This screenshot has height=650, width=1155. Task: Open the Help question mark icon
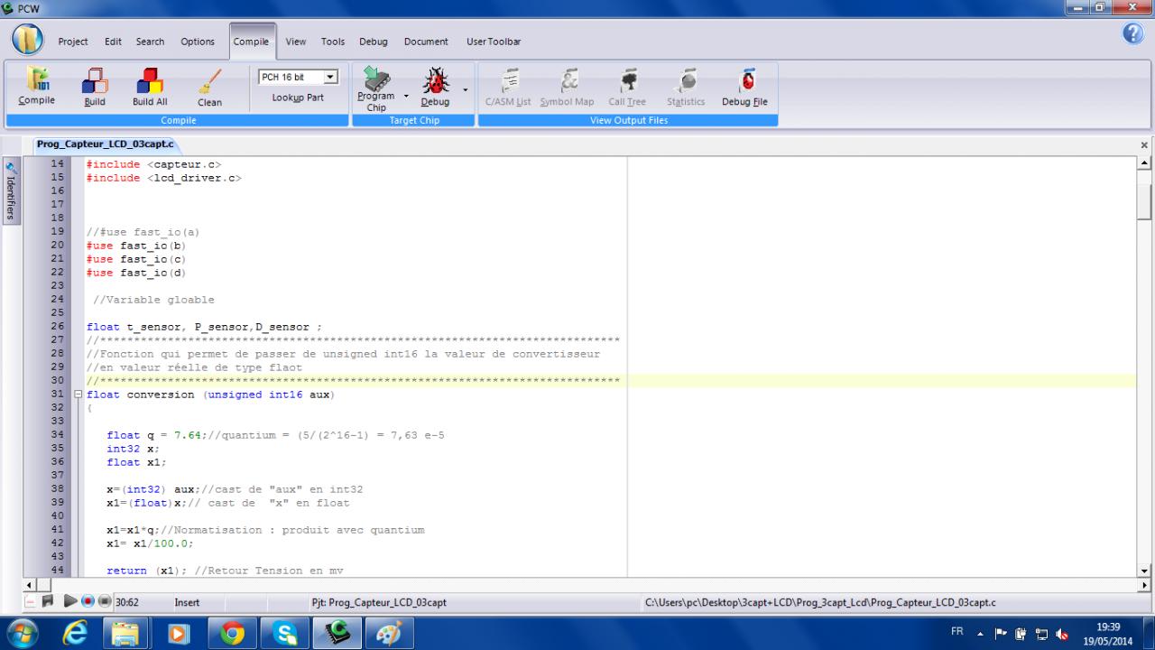click(1133, 33)
